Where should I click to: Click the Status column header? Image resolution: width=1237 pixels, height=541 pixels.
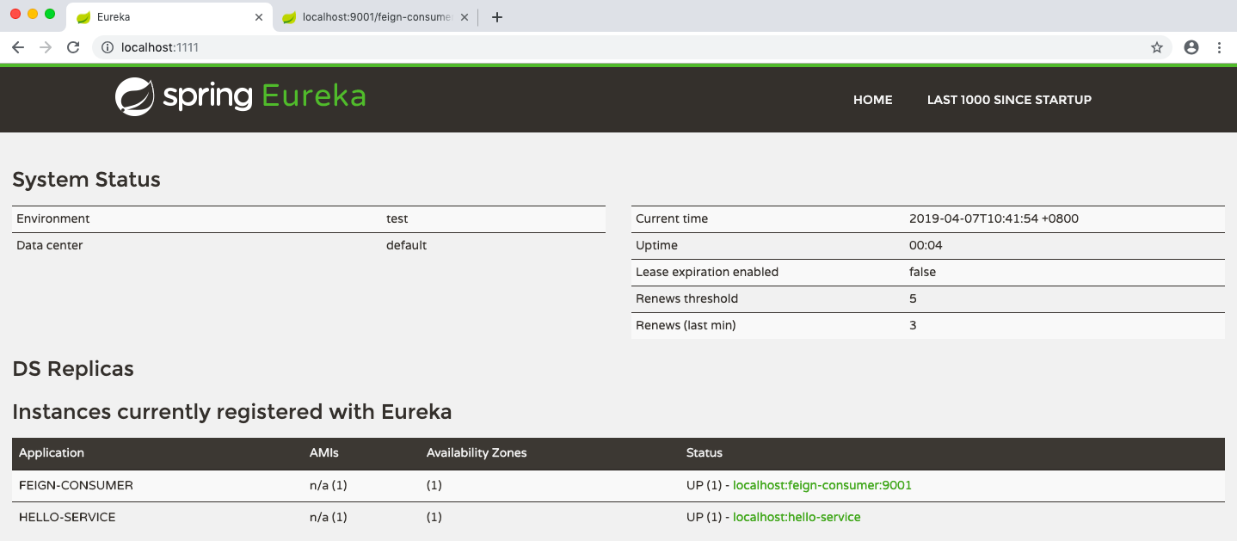[705, 452]
